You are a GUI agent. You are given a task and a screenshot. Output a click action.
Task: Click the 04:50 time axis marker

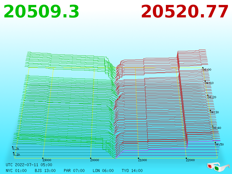click(x=220, y=144)
